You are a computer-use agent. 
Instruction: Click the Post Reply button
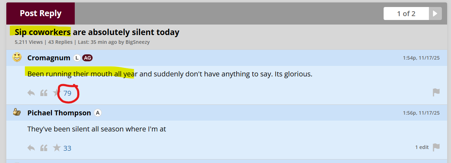(40, 14)
